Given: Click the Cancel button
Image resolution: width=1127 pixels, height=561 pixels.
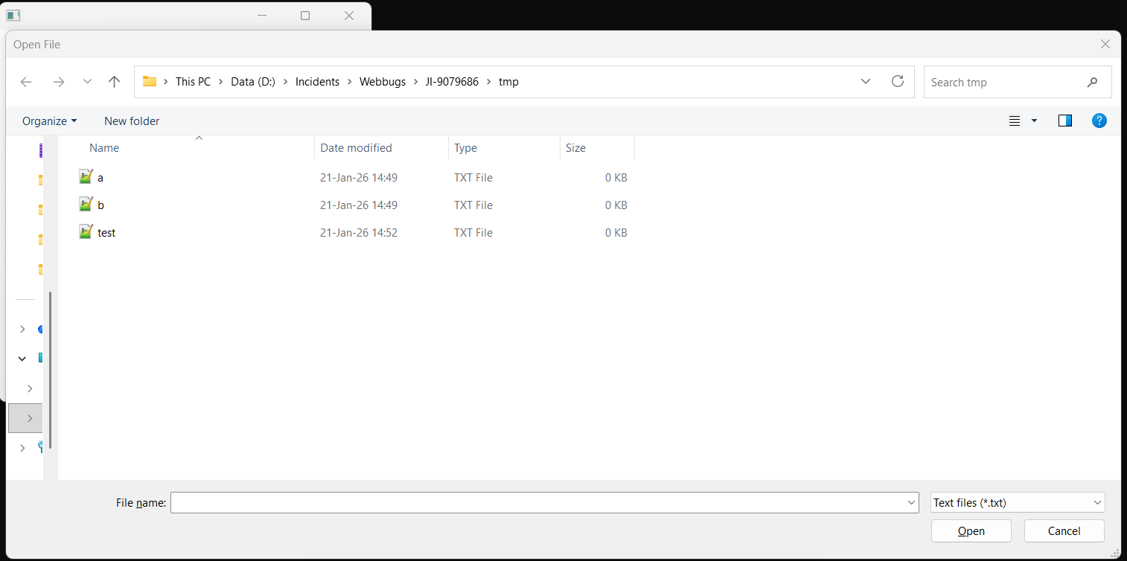Looking at the screenshot, I should point(1064,530).
